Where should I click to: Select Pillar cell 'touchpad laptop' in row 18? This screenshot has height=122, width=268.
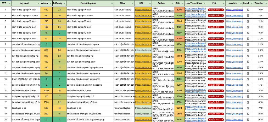click(x=124, y=108)
